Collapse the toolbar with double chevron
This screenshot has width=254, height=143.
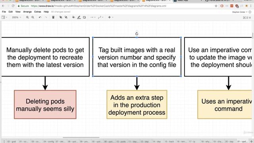point(250,17)
